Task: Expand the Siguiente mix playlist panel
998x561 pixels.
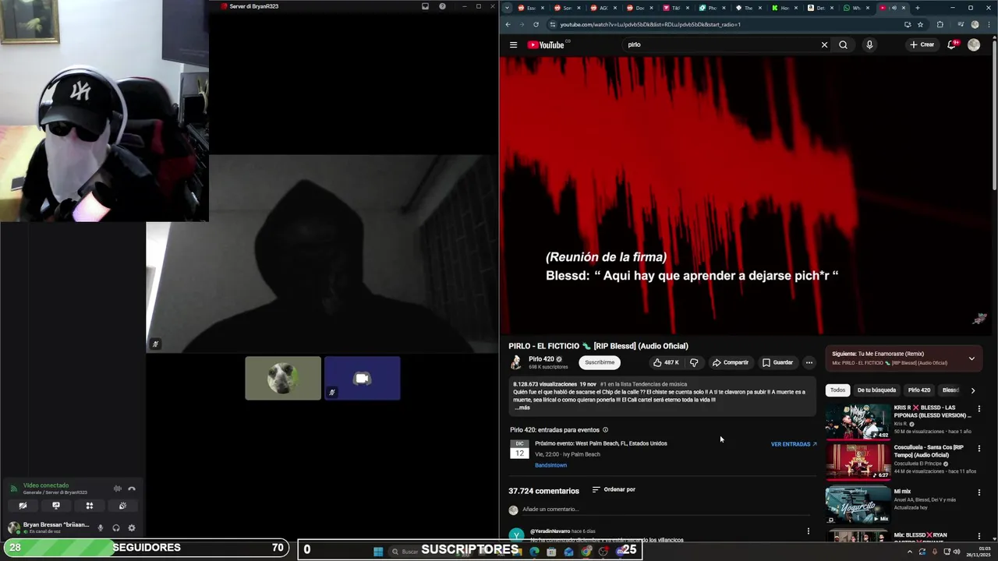Action: click(x=971, y=358)
